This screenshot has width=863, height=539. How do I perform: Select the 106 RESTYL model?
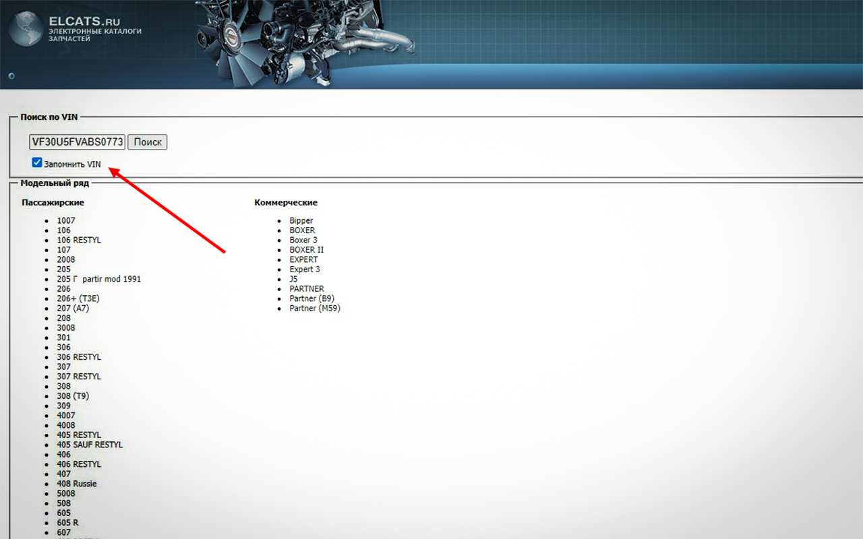click(x=79, y=240)
